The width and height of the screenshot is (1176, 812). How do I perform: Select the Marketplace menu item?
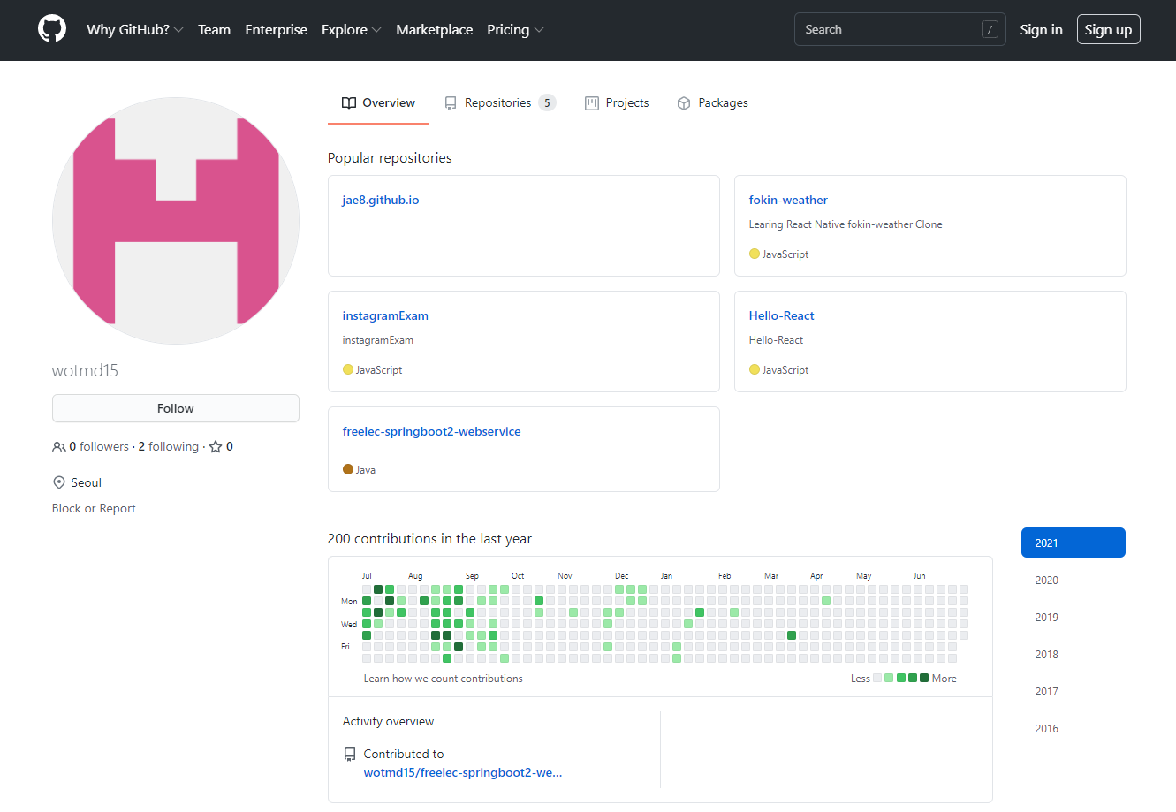[x=434, y=29]
